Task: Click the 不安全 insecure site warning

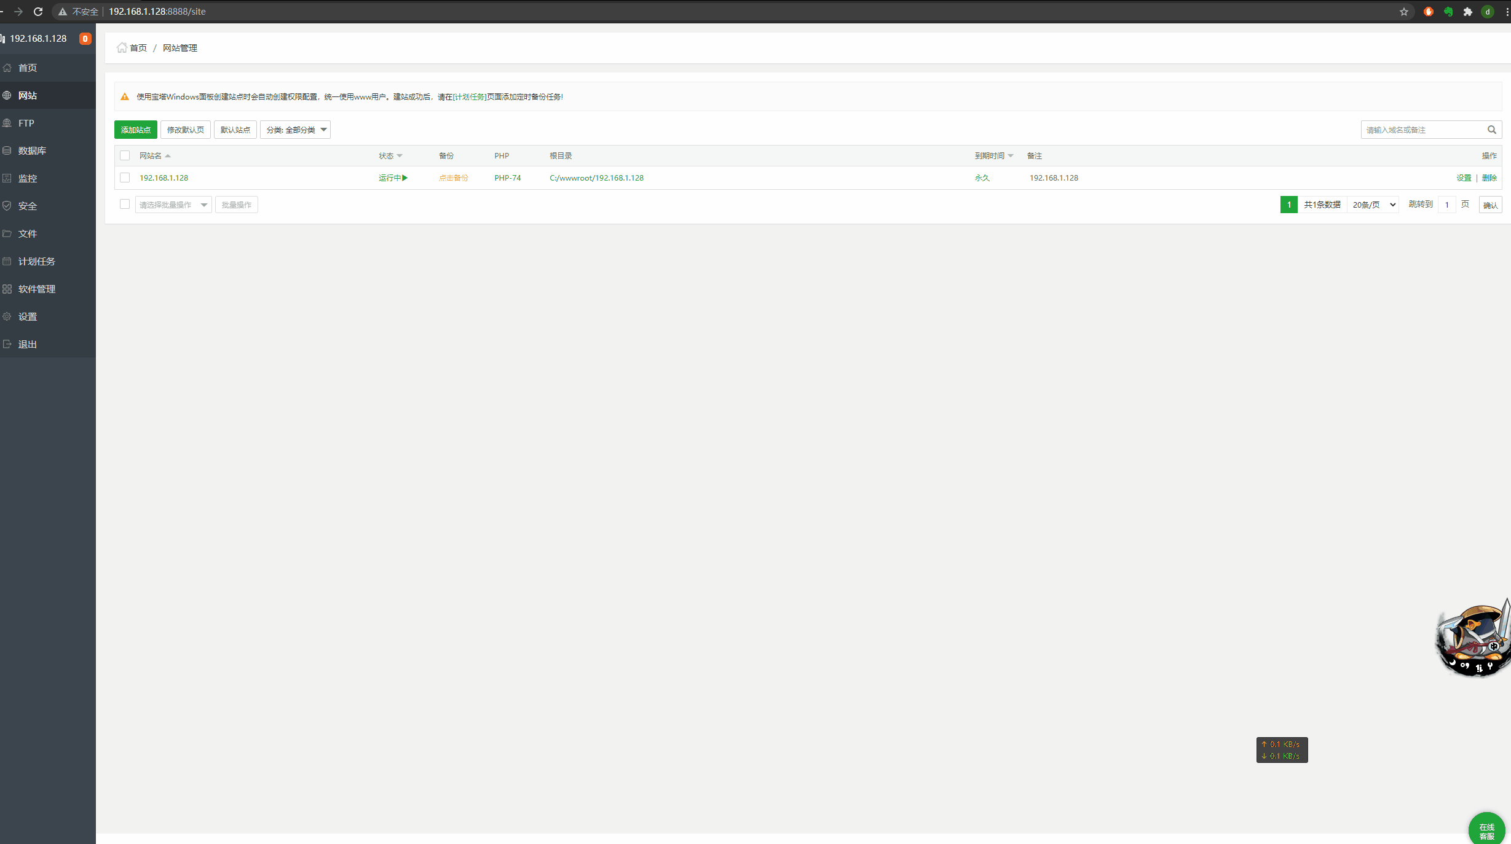Action: click(x=78, y=12)
